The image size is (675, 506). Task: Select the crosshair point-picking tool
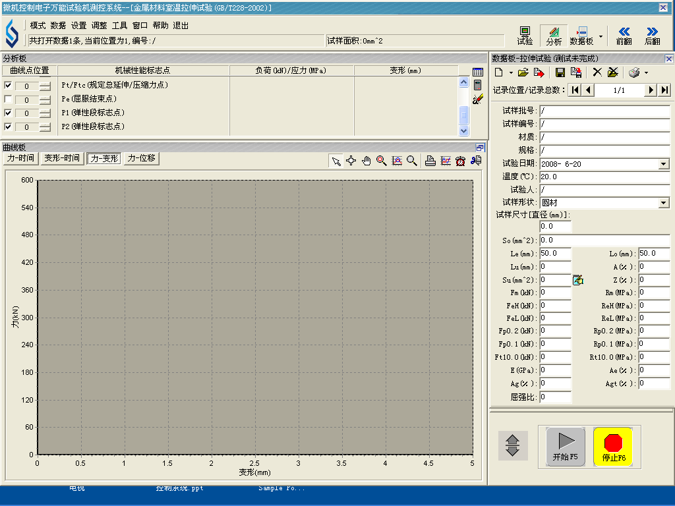pyautogui.click(x=351, y=160)
